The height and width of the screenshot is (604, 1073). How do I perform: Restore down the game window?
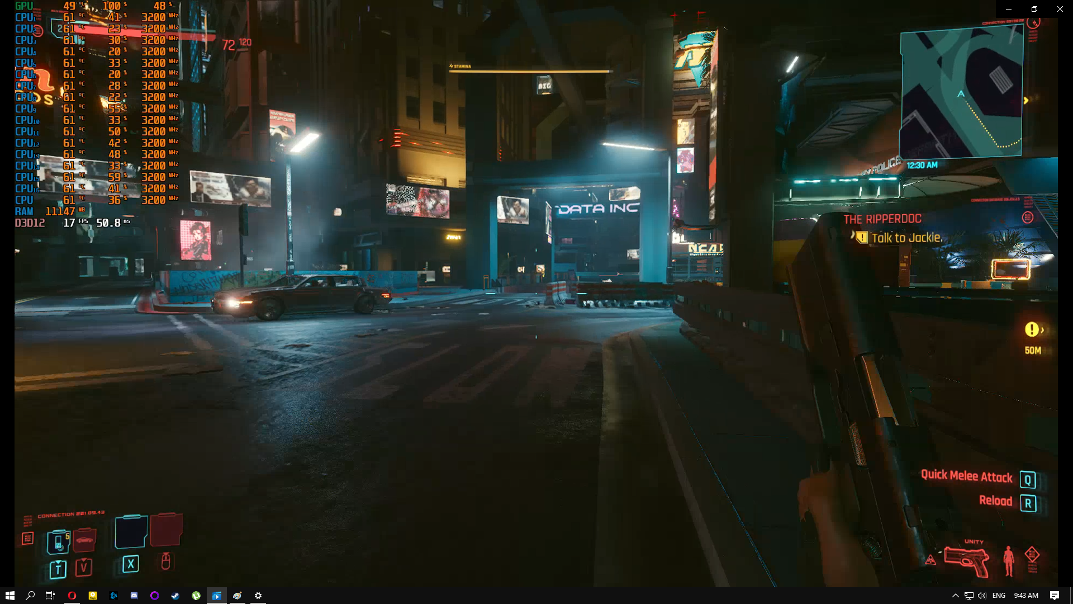pos(1034,9)
